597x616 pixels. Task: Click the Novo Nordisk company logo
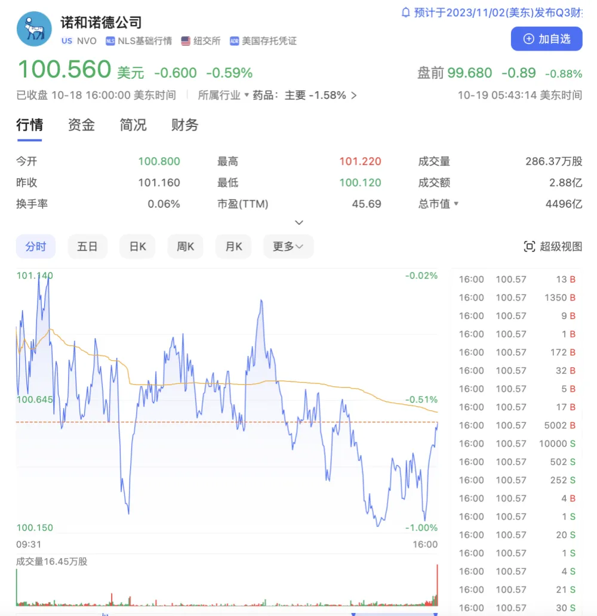[34, 29]
